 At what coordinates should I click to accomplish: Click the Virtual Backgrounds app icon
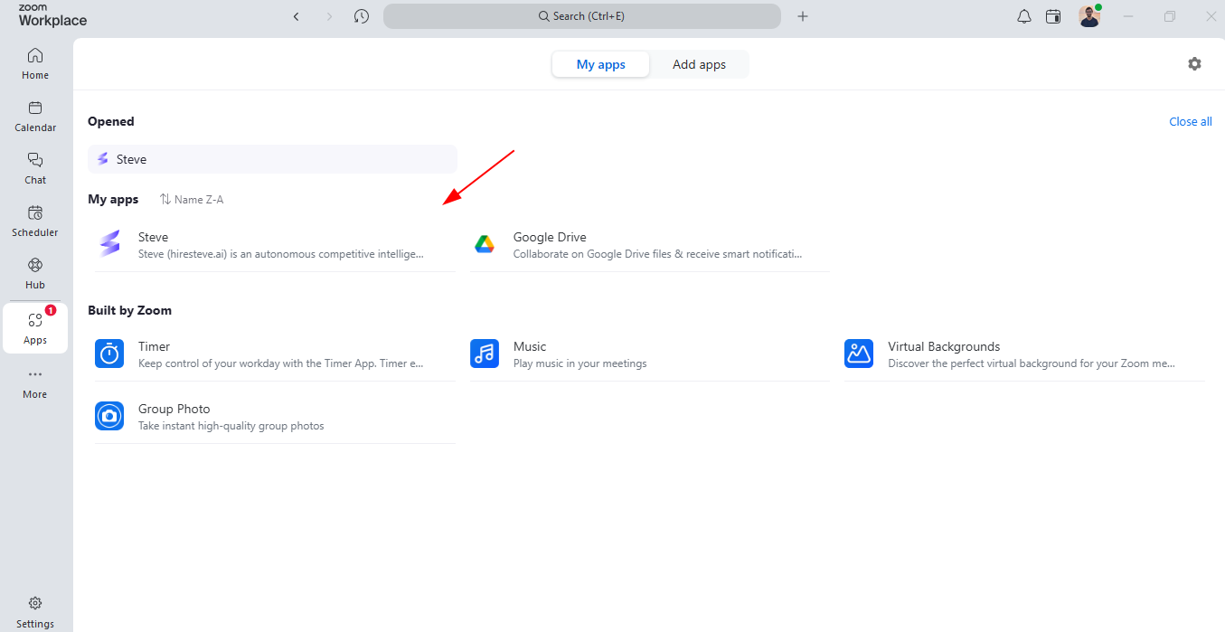tap(859, 354)
